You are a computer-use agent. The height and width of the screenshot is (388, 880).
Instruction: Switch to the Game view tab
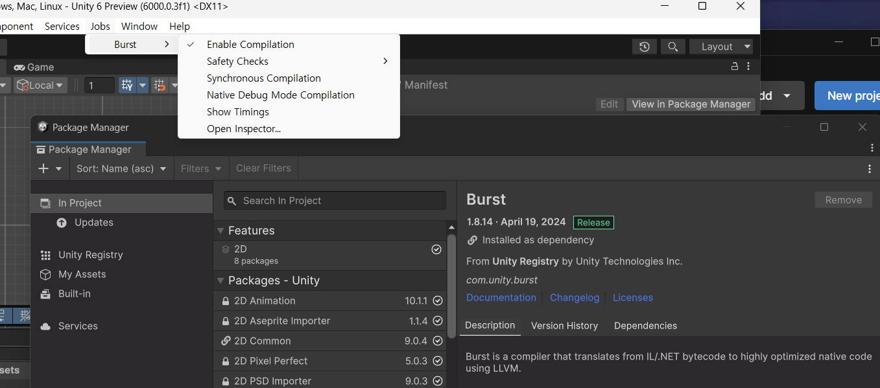(x=34, y=67)
